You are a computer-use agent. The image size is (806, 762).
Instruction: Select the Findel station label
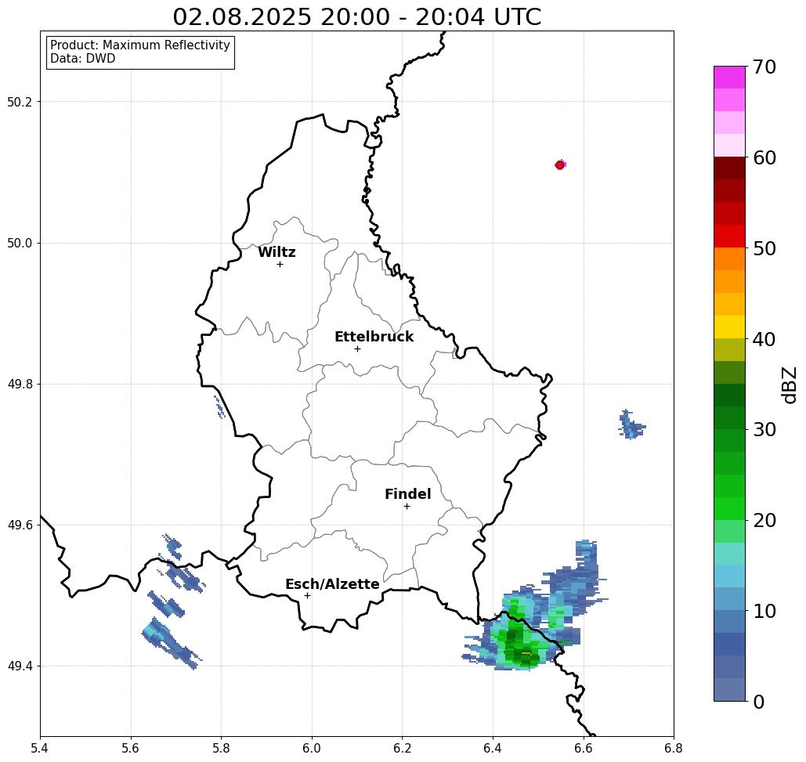tap(407, 494)
